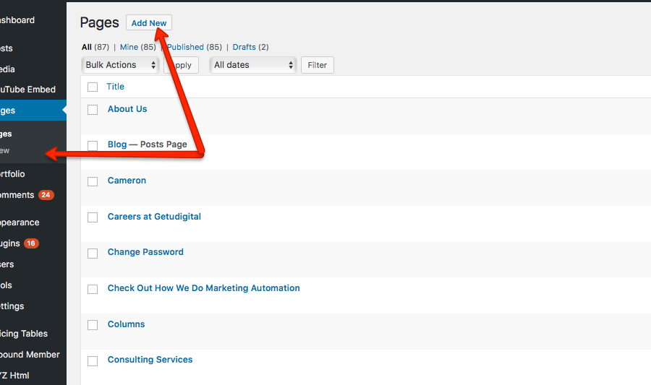651x385 pixels.
Task: Click the comments count badge showing 24
Action: pyautogui.click(x=46, y=195)
